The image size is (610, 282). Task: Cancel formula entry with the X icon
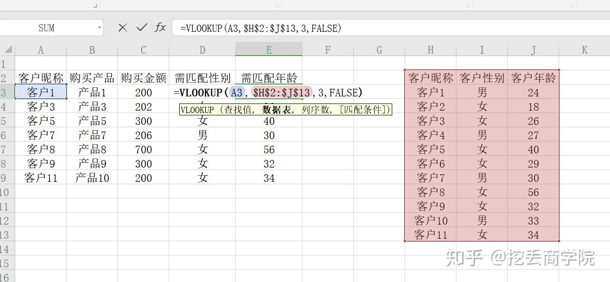(123, 28)
